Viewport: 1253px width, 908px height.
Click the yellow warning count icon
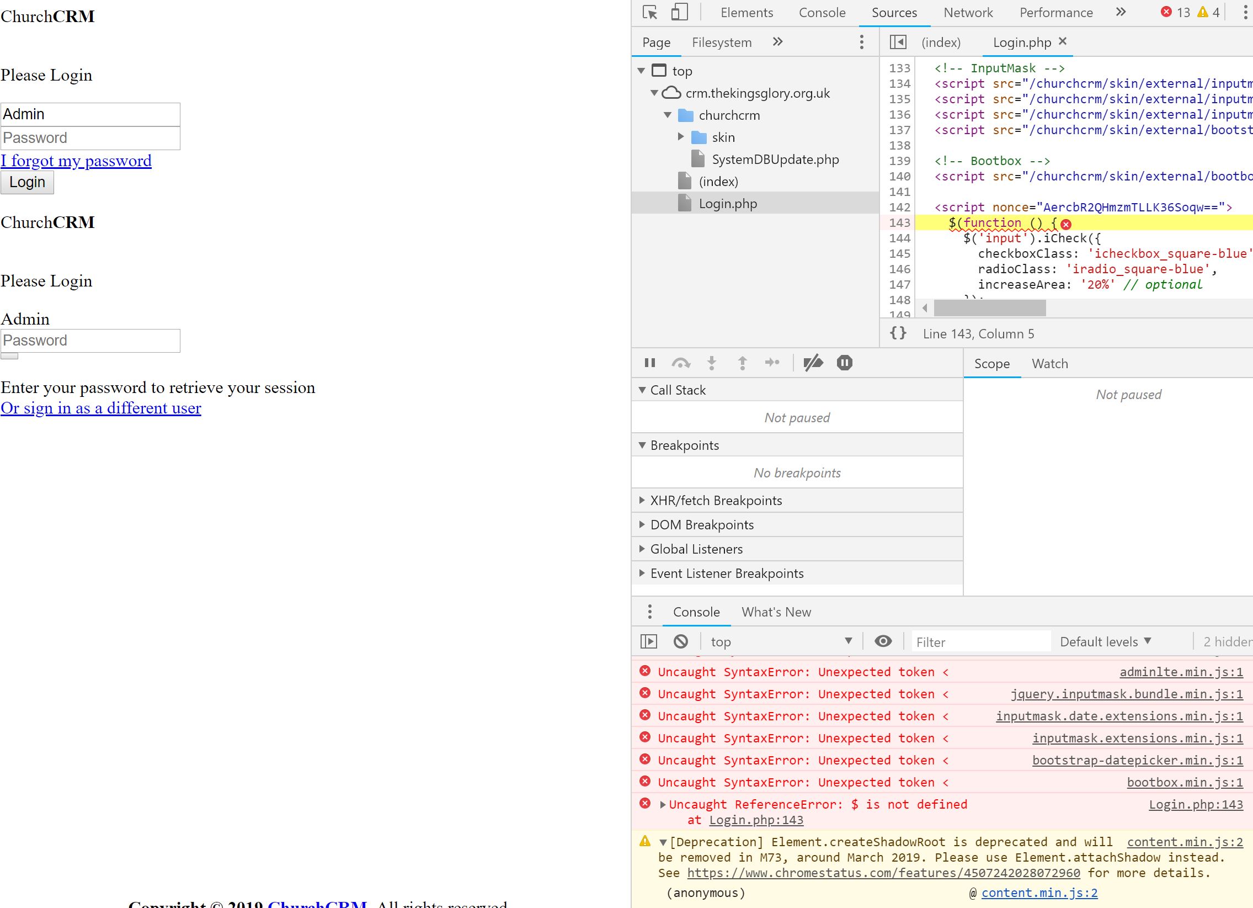coord(1202,12)
